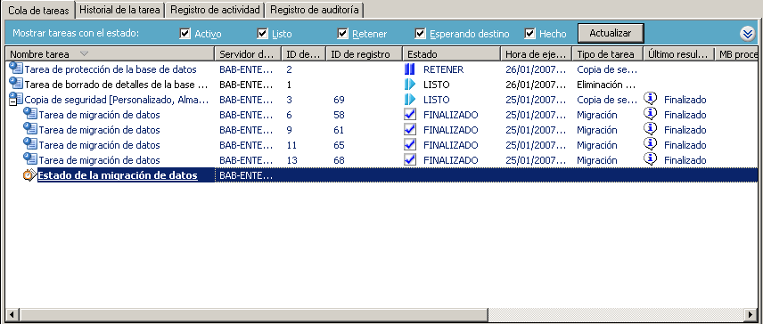Click the migration job icon in row with ID 13

point(30,159)
